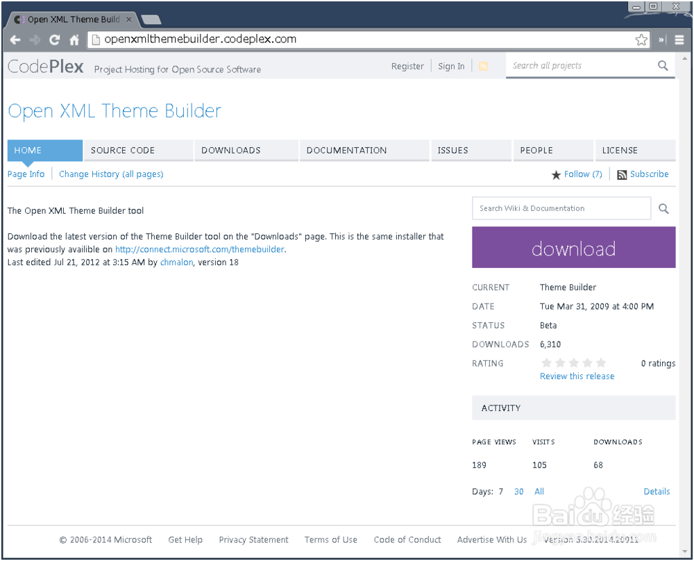Click the Sign In link
This screenshot has width=694, height=561.
pos(451,67)
